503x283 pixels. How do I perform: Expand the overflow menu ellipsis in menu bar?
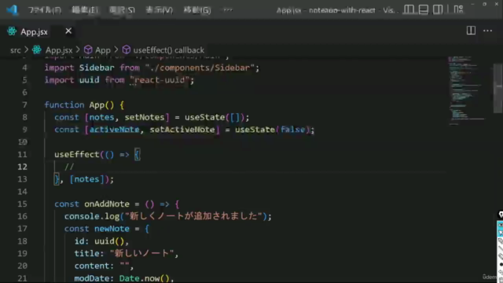(x=228, y=10)
